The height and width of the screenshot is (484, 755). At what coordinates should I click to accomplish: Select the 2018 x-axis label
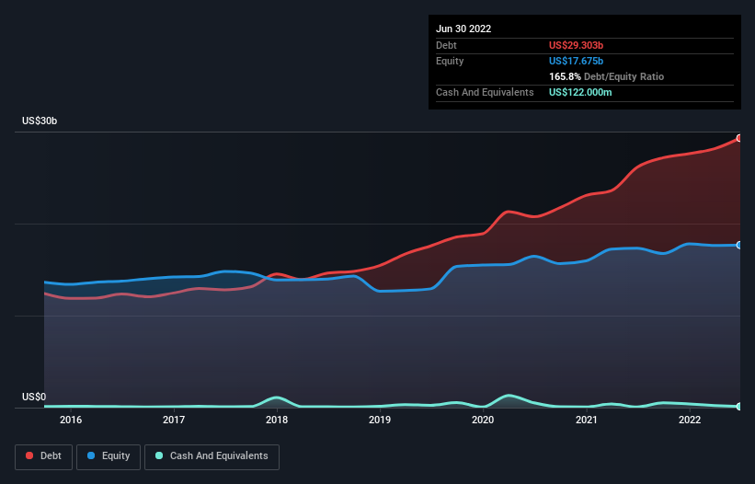click(277, 420)
